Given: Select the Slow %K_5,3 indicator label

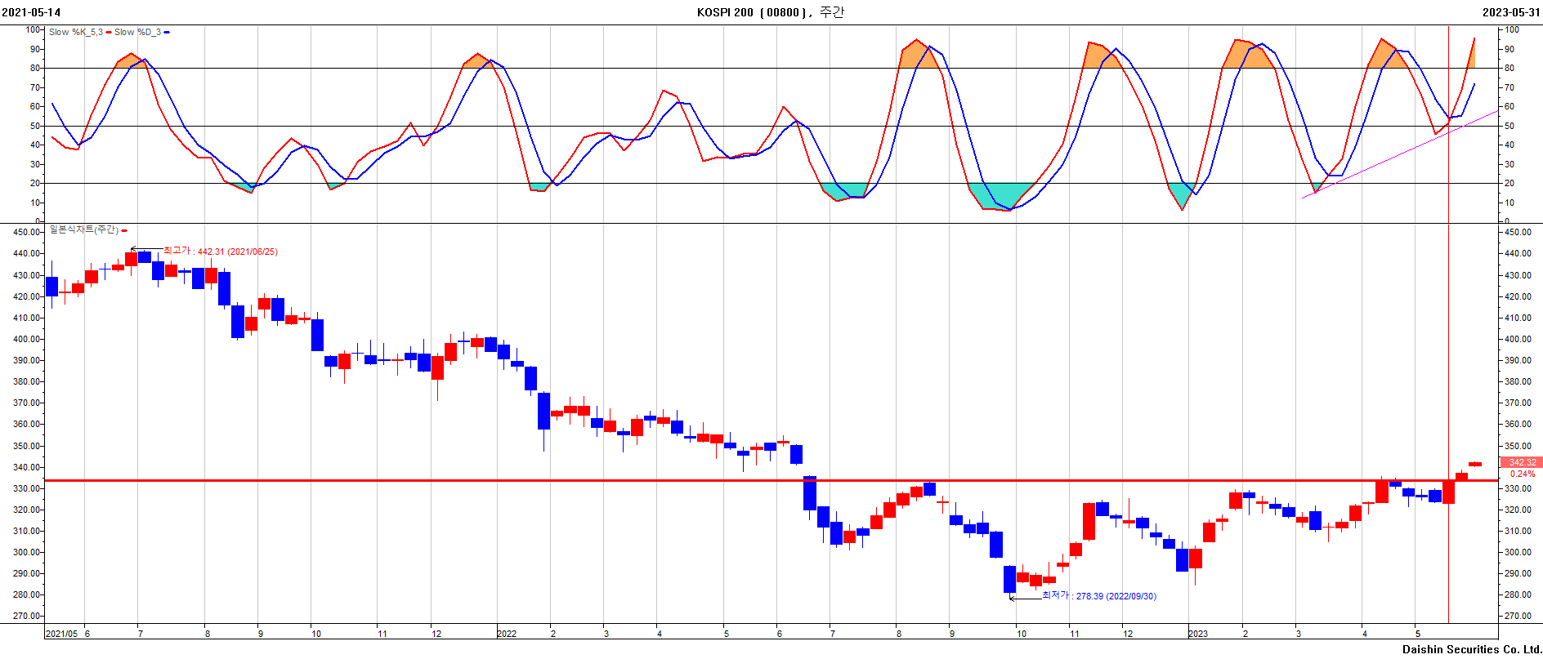Looking at the screenshot, I should click(x=75, y=33).
